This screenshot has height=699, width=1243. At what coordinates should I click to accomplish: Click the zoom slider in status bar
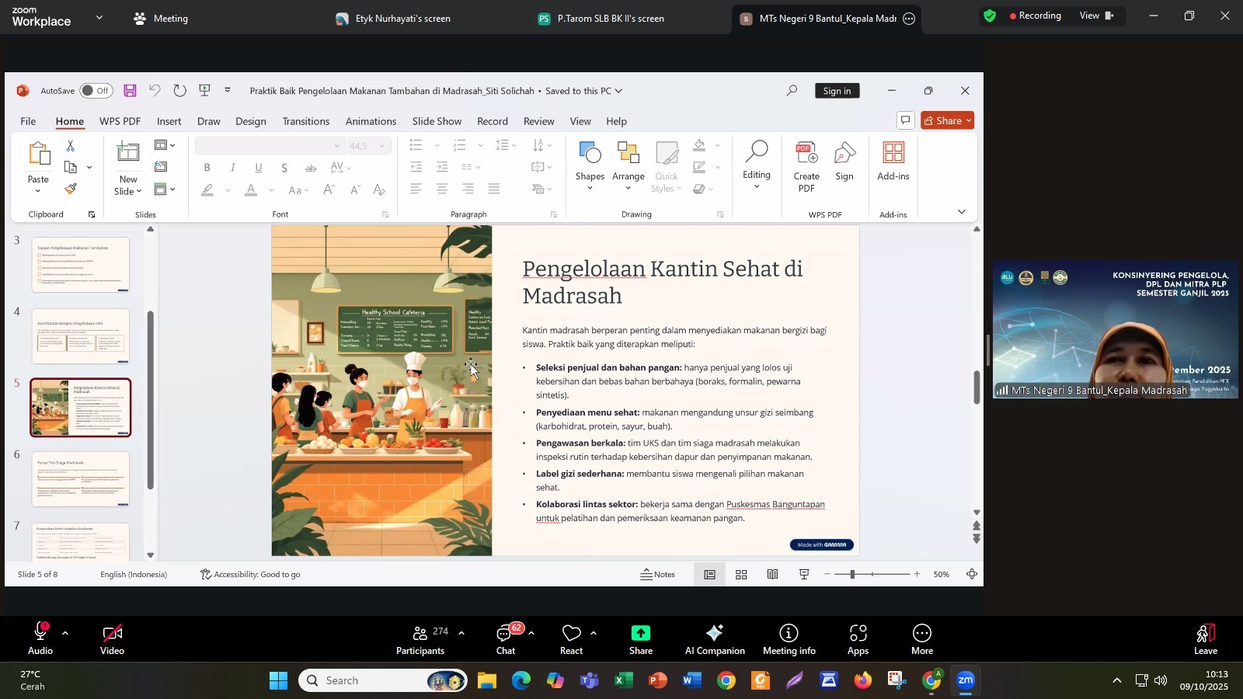pyautogui.click(x=853, y=575)
